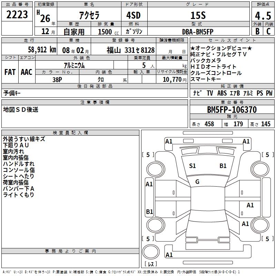Select inspector note 荷室内張傷

click(x=16, y=183)
